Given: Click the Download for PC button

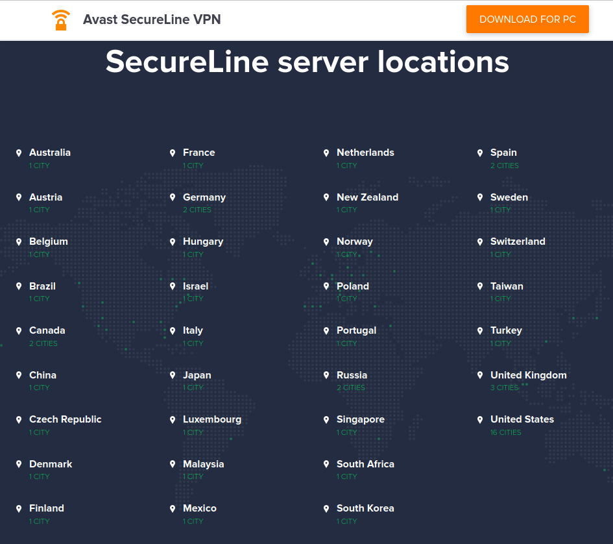Looking at the screenshot, I should point(527,19).
